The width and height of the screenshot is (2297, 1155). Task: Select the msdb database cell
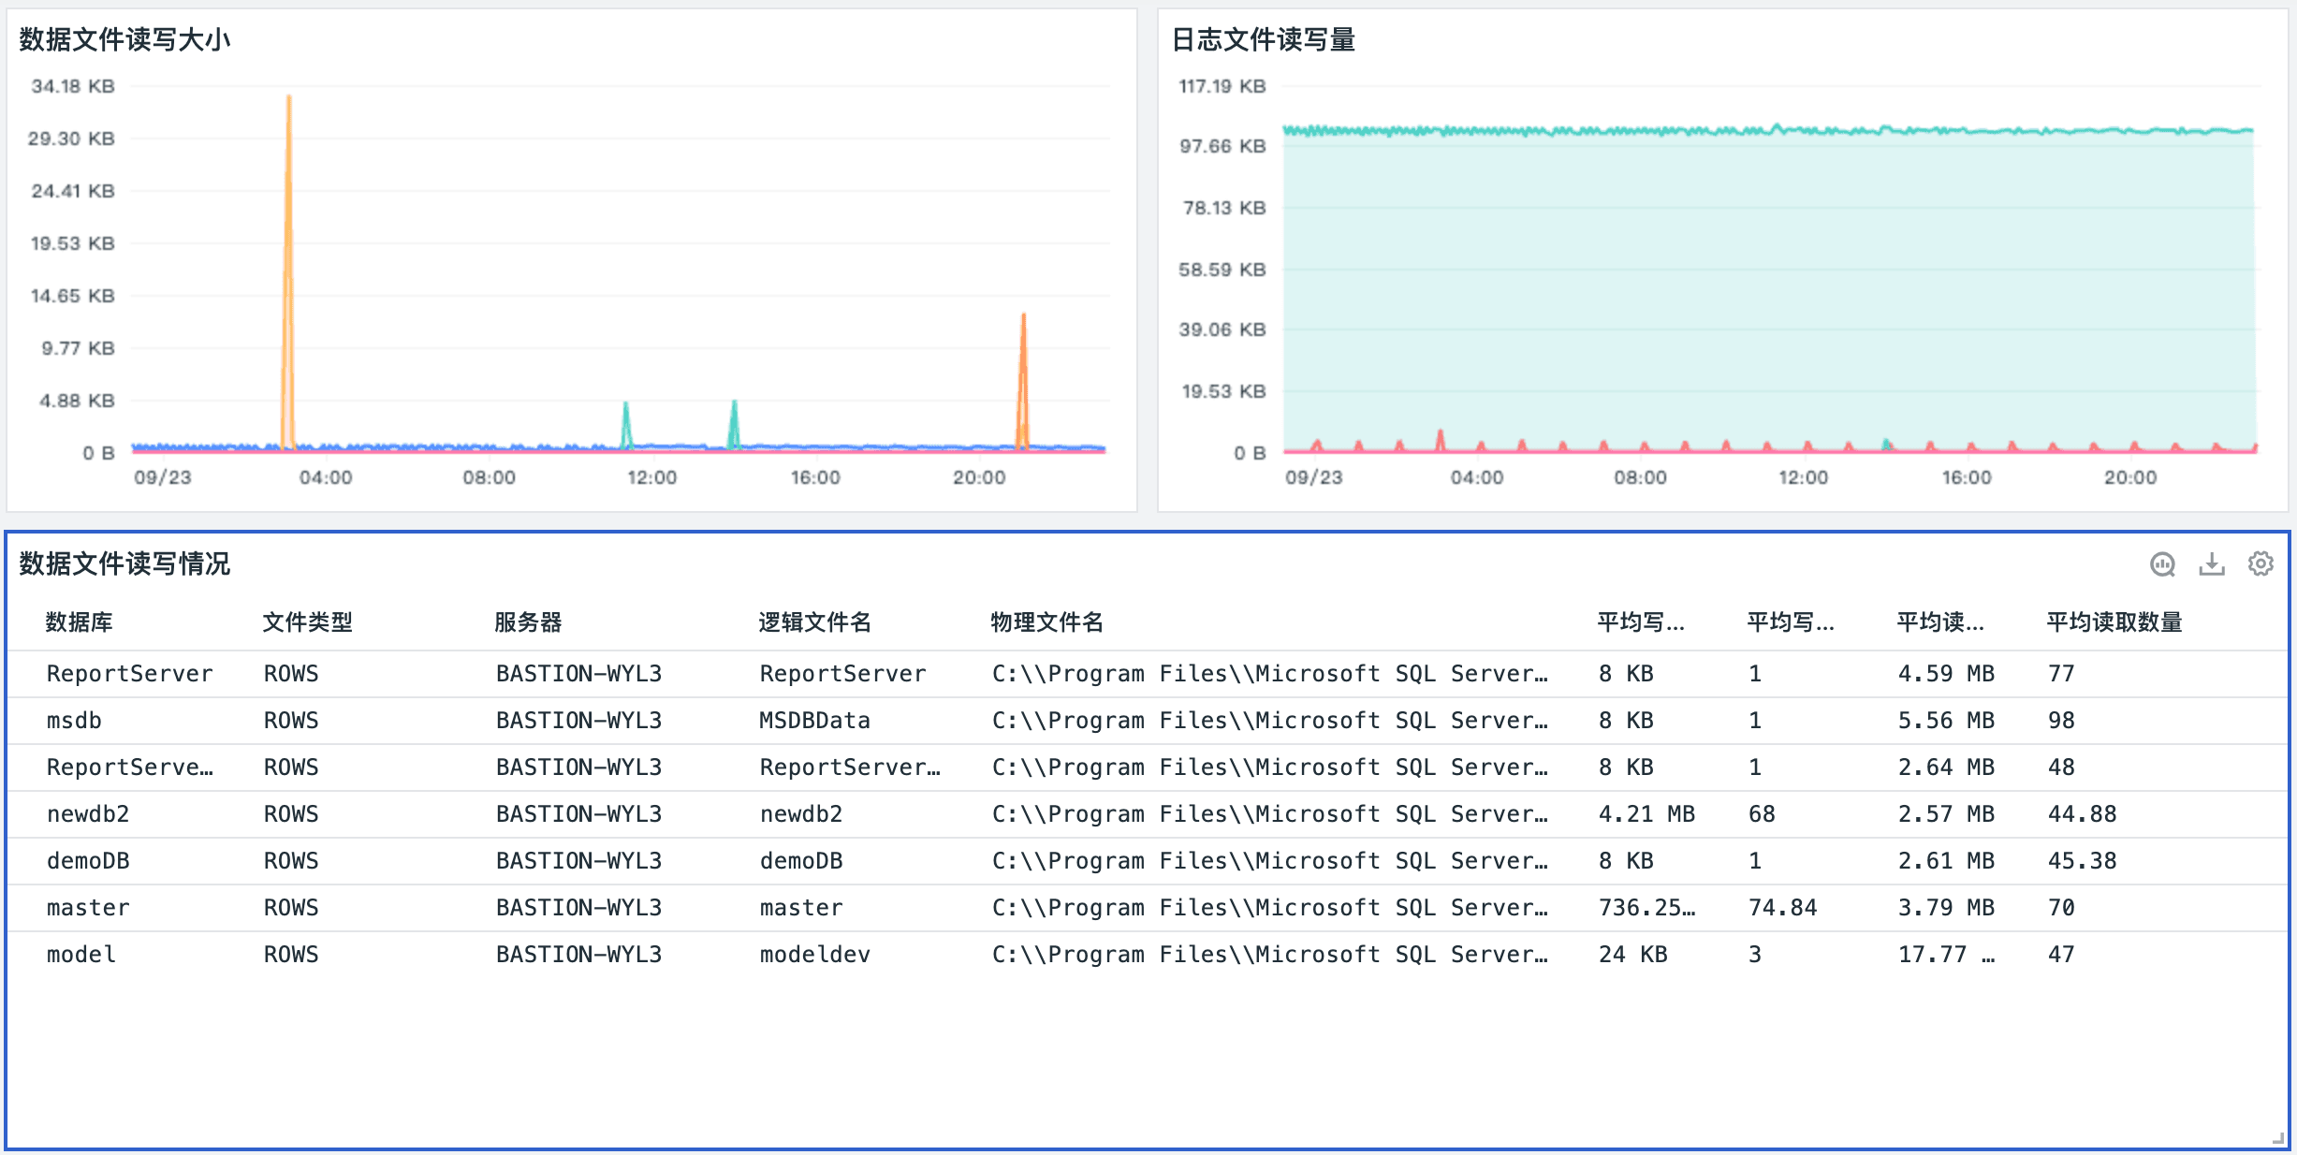(74, 721)
